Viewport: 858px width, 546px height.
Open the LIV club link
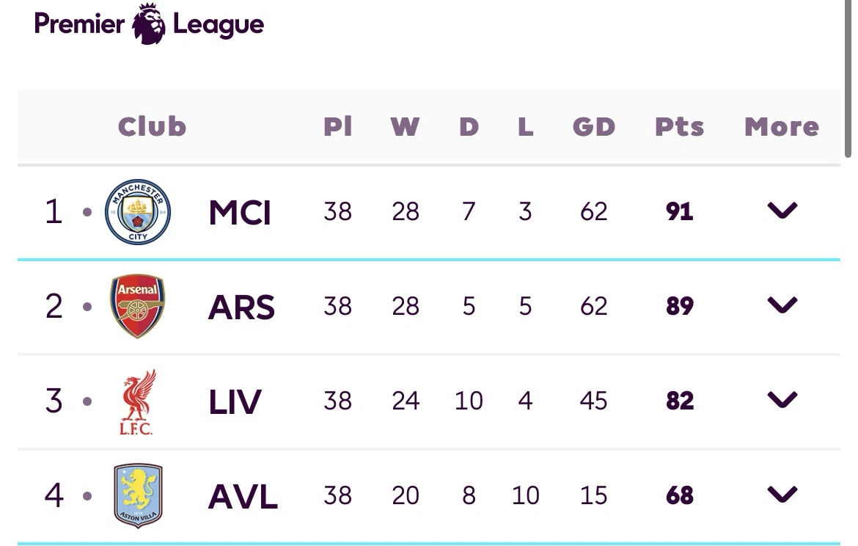click(235, 402)
